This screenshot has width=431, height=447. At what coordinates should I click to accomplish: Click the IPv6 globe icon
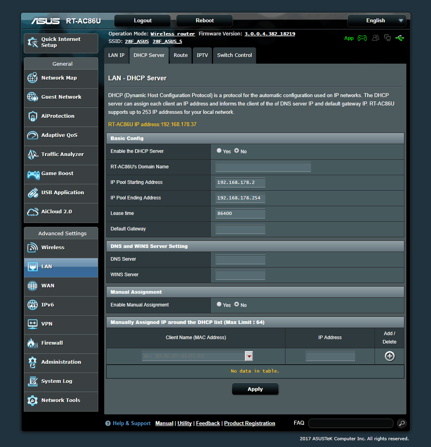coord(33,305)
